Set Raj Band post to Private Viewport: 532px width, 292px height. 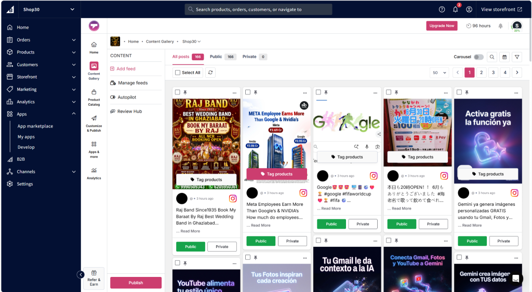pos(222,246)
